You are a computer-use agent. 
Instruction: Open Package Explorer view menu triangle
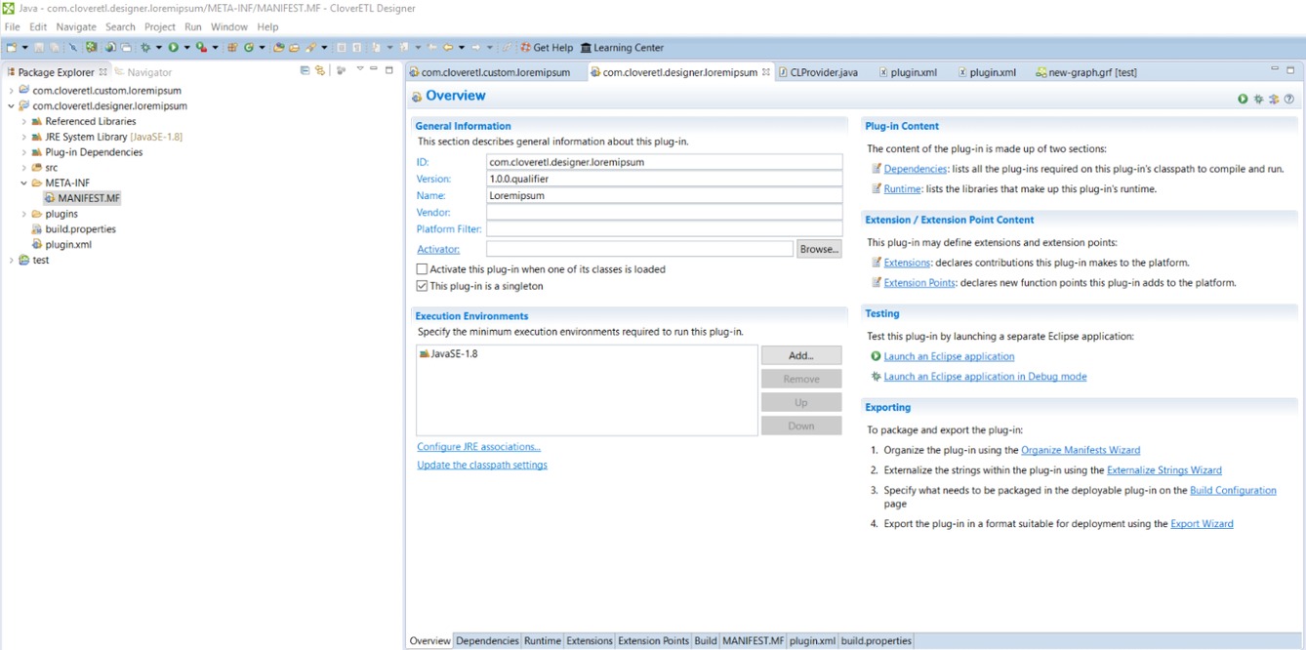(359, 69)
